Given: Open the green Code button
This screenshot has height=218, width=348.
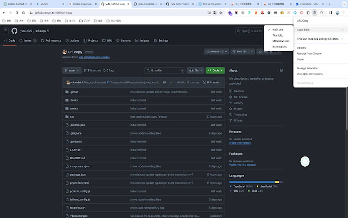Looking at the screenshot, I should click(x=215, y=70).
